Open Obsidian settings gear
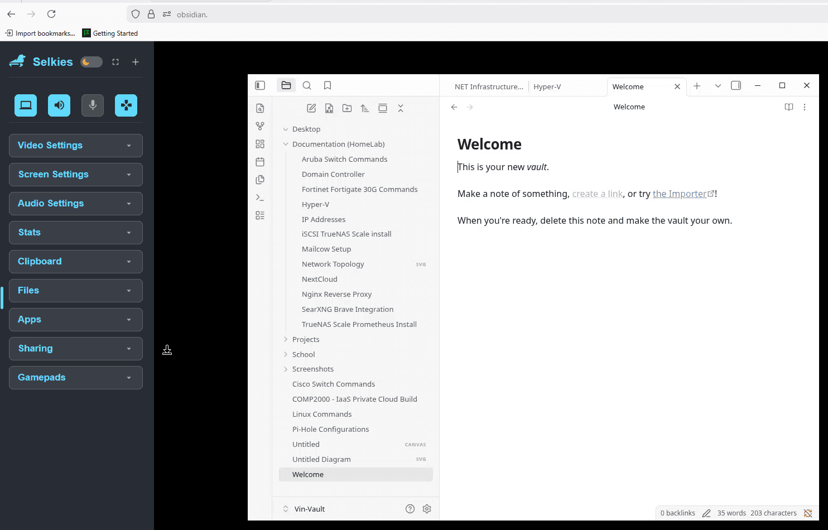 [427, 509]
